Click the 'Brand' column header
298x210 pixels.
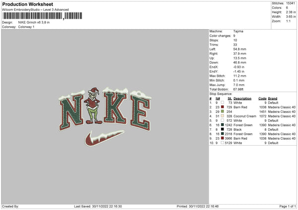click(x=273, y=99)
